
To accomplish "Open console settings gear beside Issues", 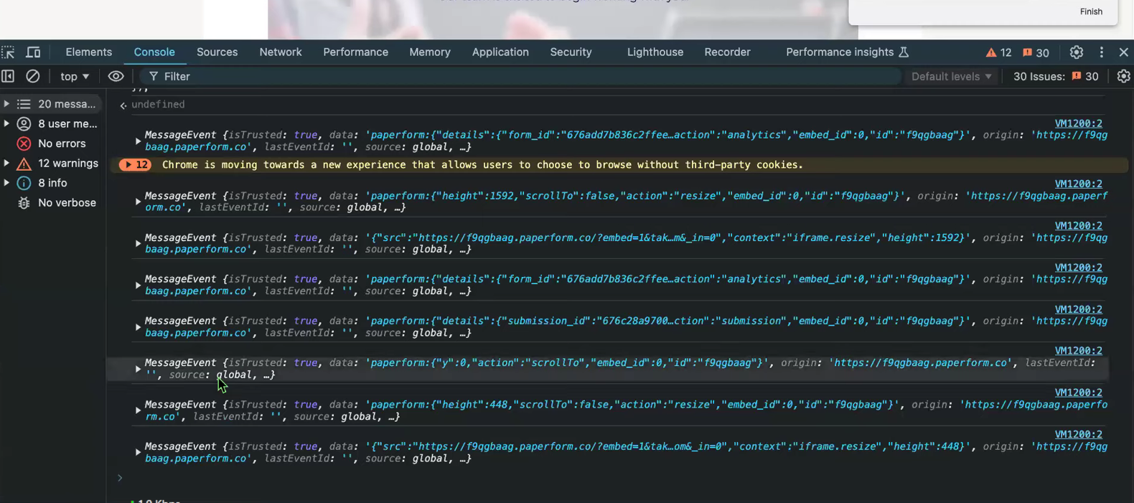I will pyautogui.click(x=1123, y=76).
